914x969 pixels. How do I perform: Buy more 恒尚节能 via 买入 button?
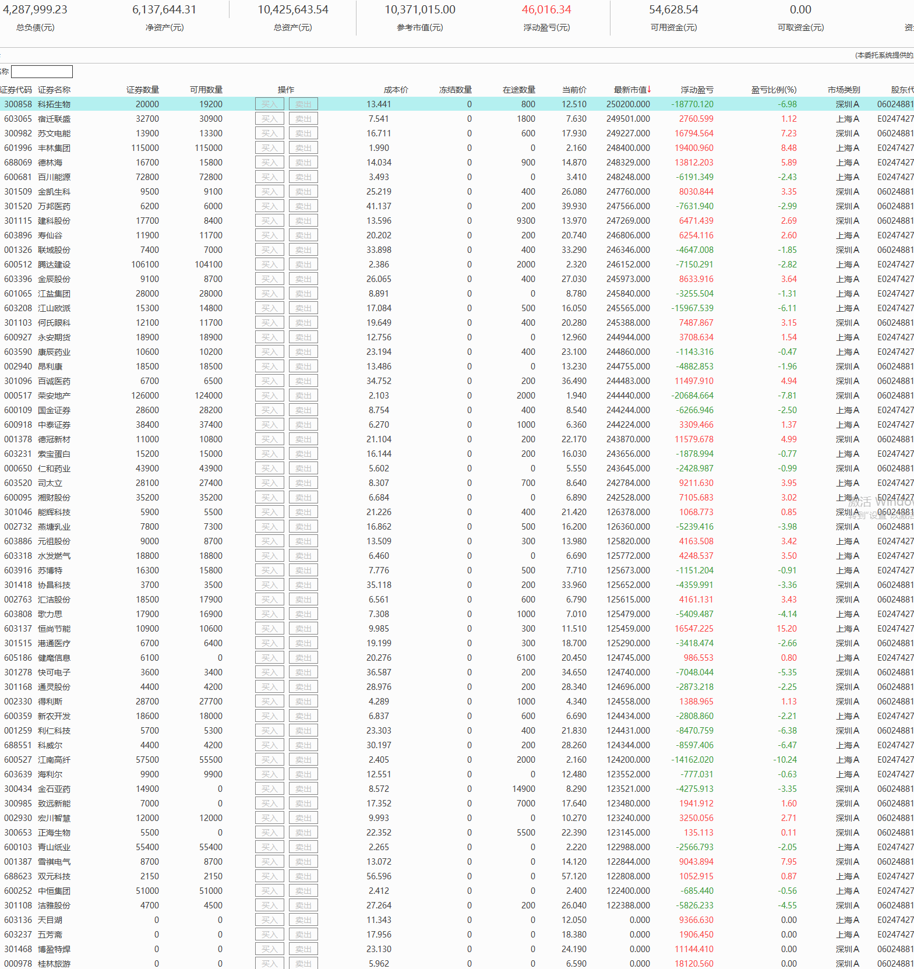tap(269, 629)
